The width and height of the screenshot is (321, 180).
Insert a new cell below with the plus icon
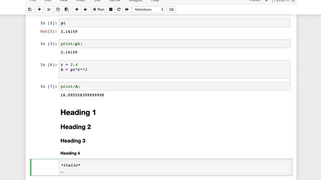coord(39,9)
